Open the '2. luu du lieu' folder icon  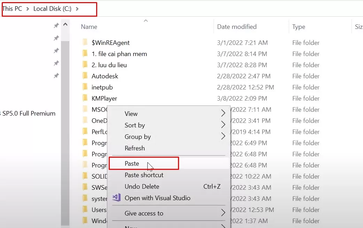tap(85, 65)
